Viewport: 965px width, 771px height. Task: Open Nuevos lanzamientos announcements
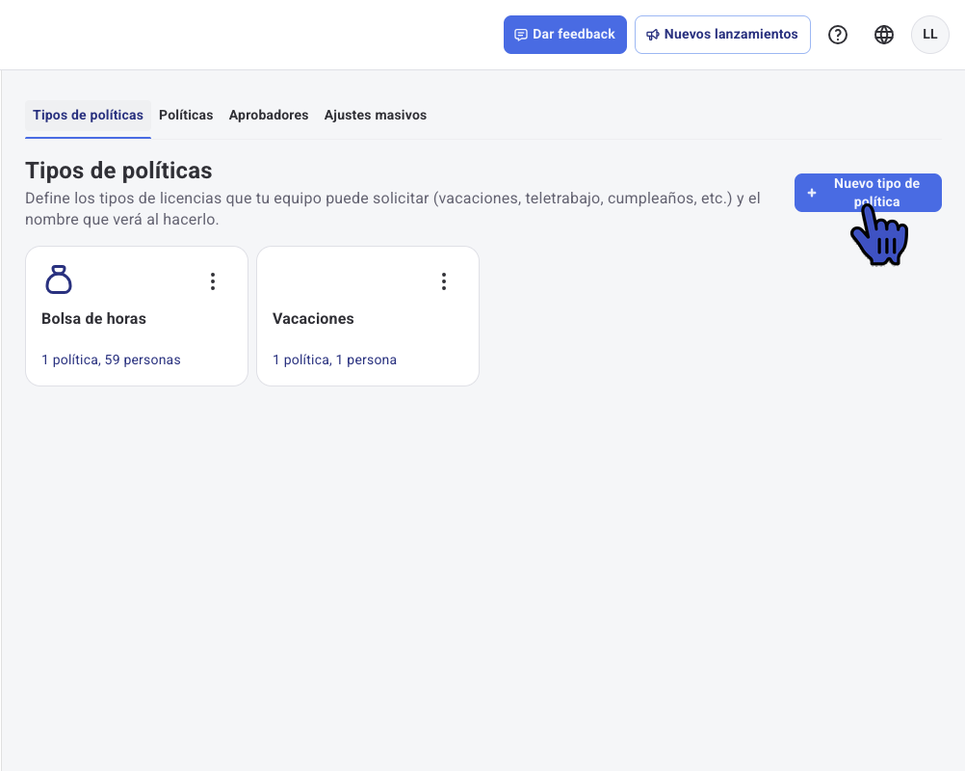(722, 35)
